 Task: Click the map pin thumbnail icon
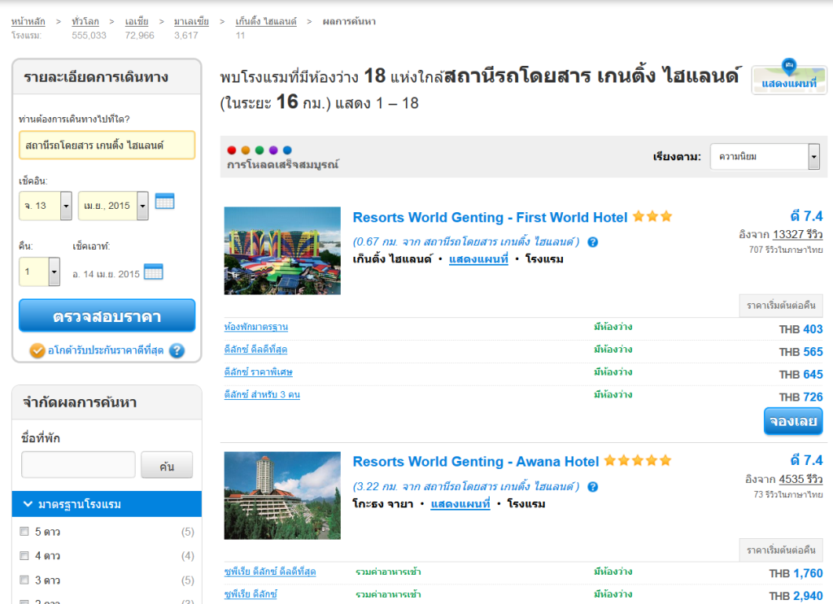(x=789, y=66)
